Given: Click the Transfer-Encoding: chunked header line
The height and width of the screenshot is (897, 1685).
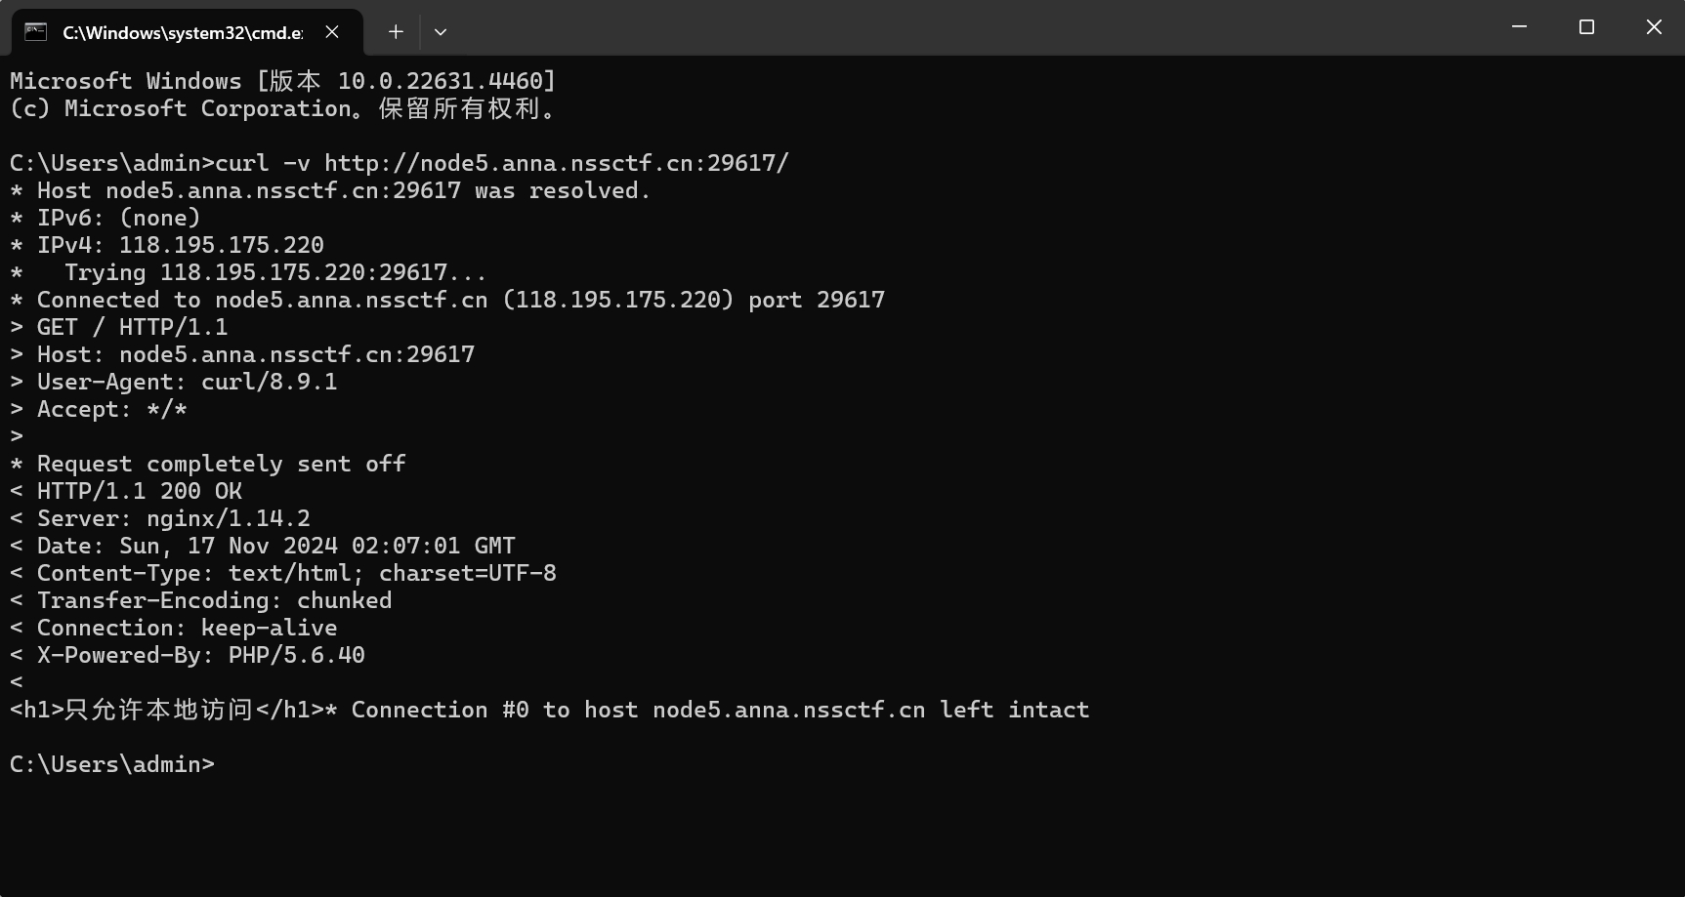Looking at the screenshot, I should coord(201,600).
